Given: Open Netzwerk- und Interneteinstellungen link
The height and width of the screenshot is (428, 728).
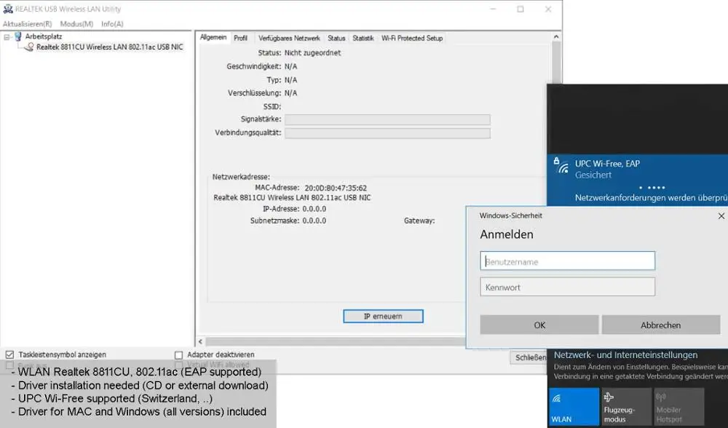Looking at the screenshot, I should [625, 355].
